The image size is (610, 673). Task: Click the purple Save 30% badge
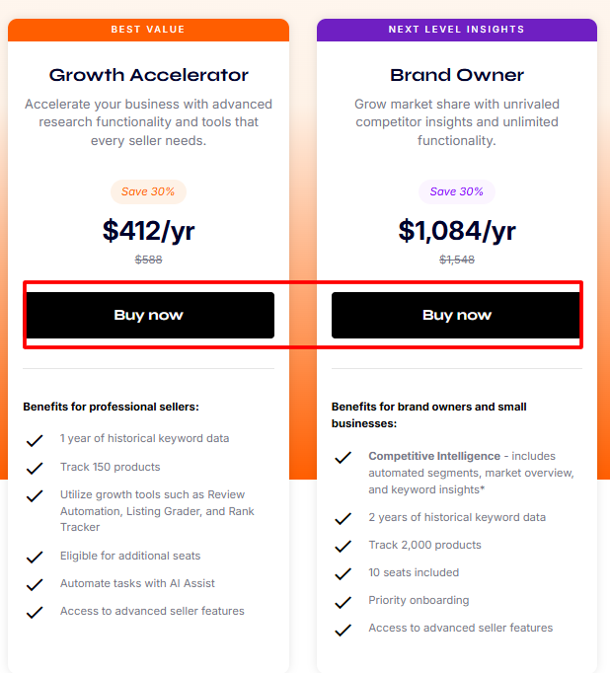[x=457, y=191]
